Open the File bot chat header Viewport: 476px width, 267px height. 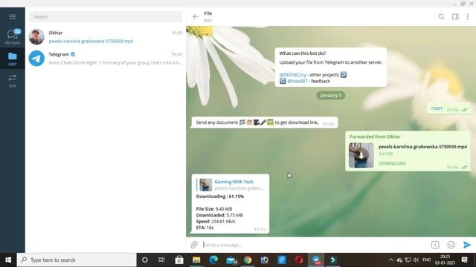tap(208, 16)
